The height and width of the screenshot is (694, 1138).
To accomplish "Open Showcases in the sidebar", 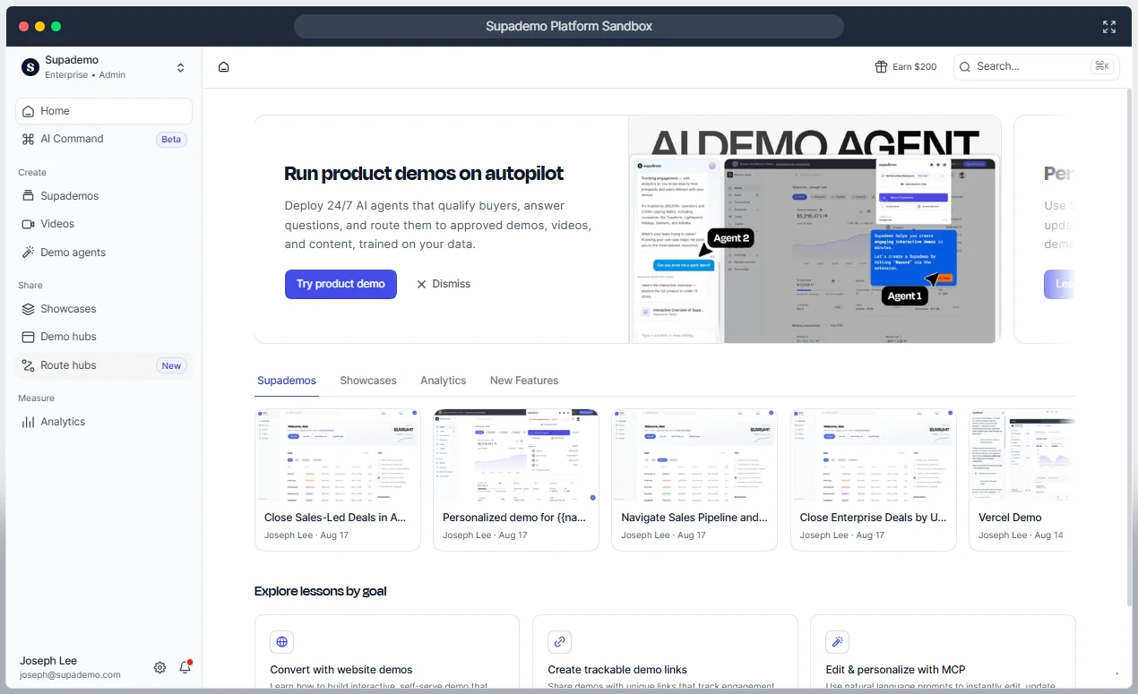I will point(104,309).
